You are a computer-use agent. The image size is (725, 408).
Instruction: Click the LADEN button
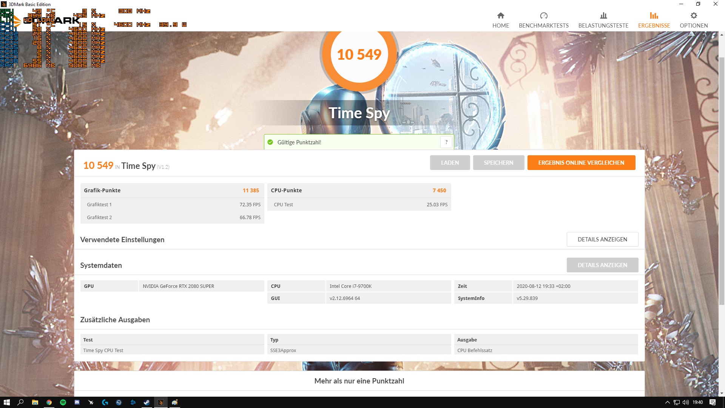450,162
